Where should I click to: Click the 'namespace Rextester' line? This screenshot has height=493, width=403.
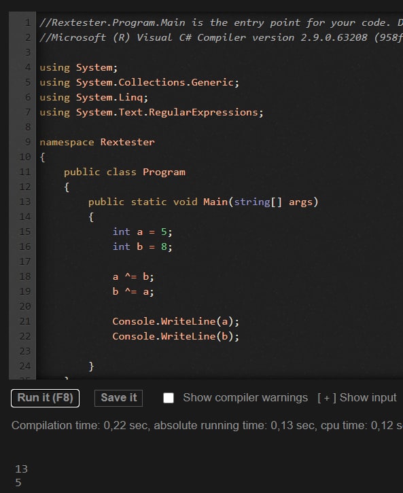coord(97,142)
